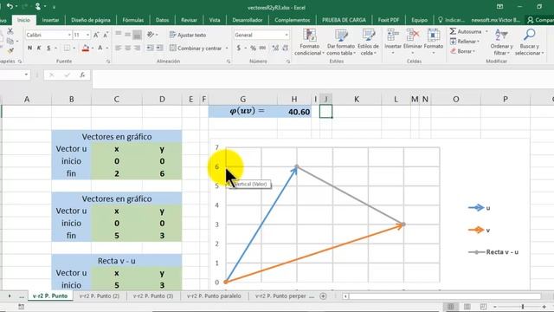Apply percent style format
554x312 pixels.
click(x=253, y=49)
